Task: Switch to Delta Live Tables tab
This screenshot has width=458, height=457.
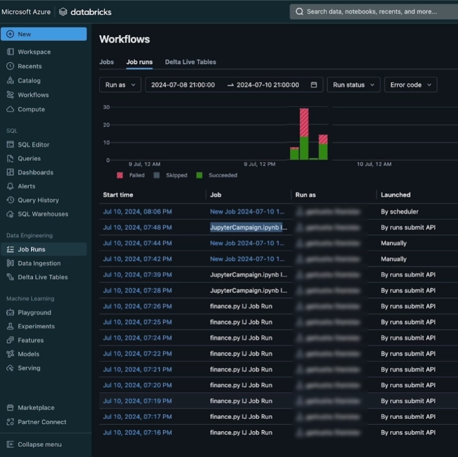Action: (191, 62)
